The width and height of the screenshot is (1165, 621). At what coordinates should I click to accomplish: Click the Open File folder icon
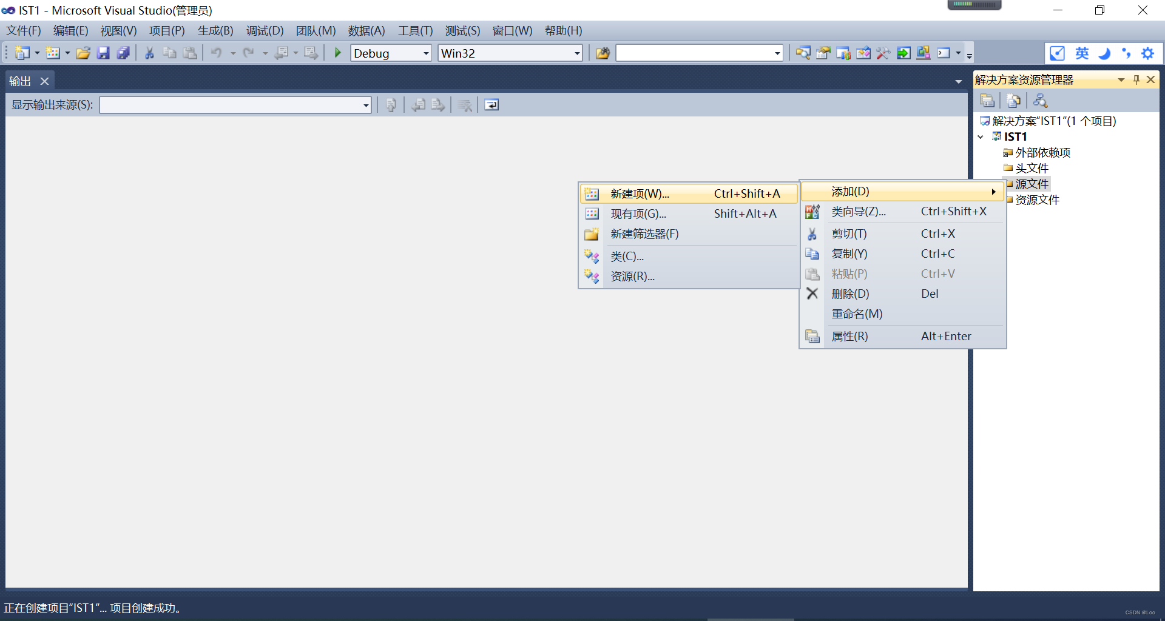pos(83,53)
